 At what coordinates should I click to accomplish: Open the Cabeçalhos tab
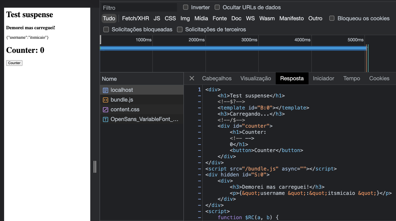[217, 78]
